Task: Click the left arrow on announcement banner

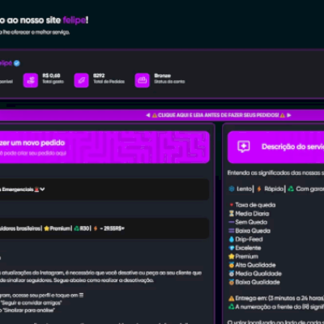Action: click(x=148, y=115)
